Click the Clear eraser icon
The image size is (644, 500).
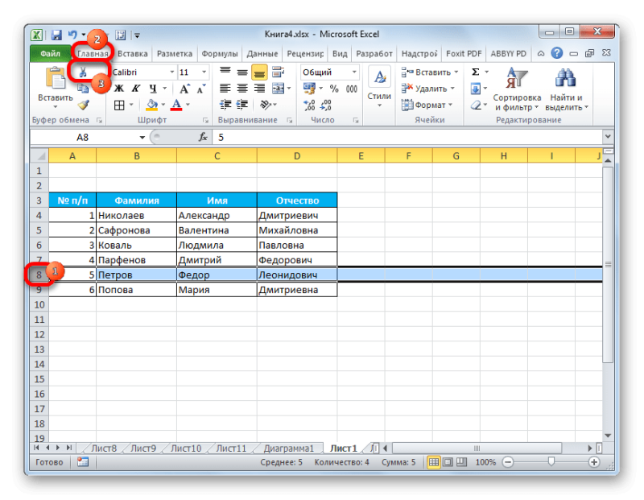coord(476,105)
